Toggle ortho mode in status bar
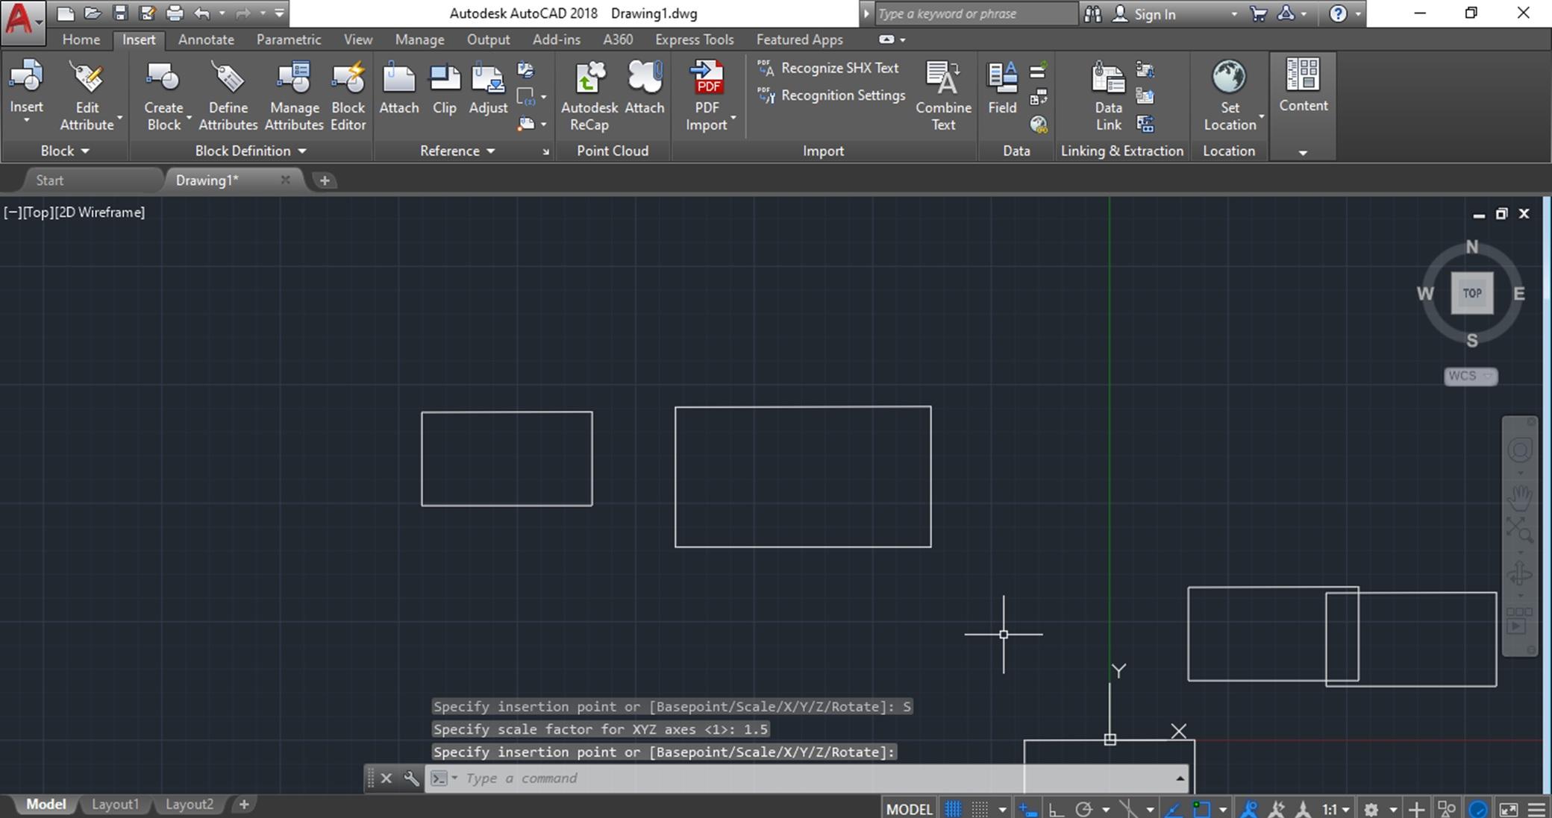Image resolution: width=1552 pixels, height=818 pixels. (x=1056, y=809)
